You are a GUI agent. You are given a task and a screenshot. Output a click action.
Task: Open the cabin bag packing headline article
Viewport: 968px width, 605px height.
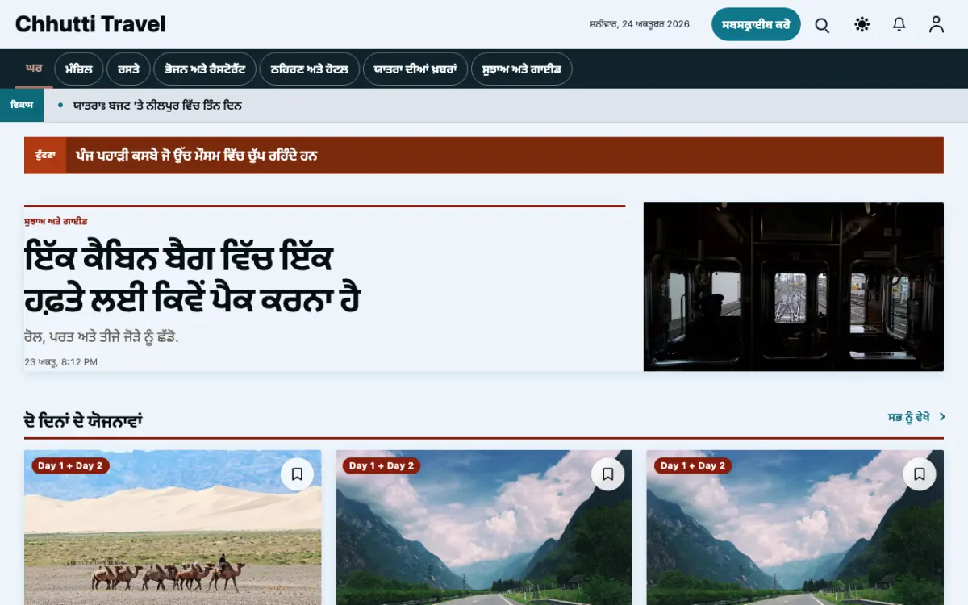tap(192, 278)
